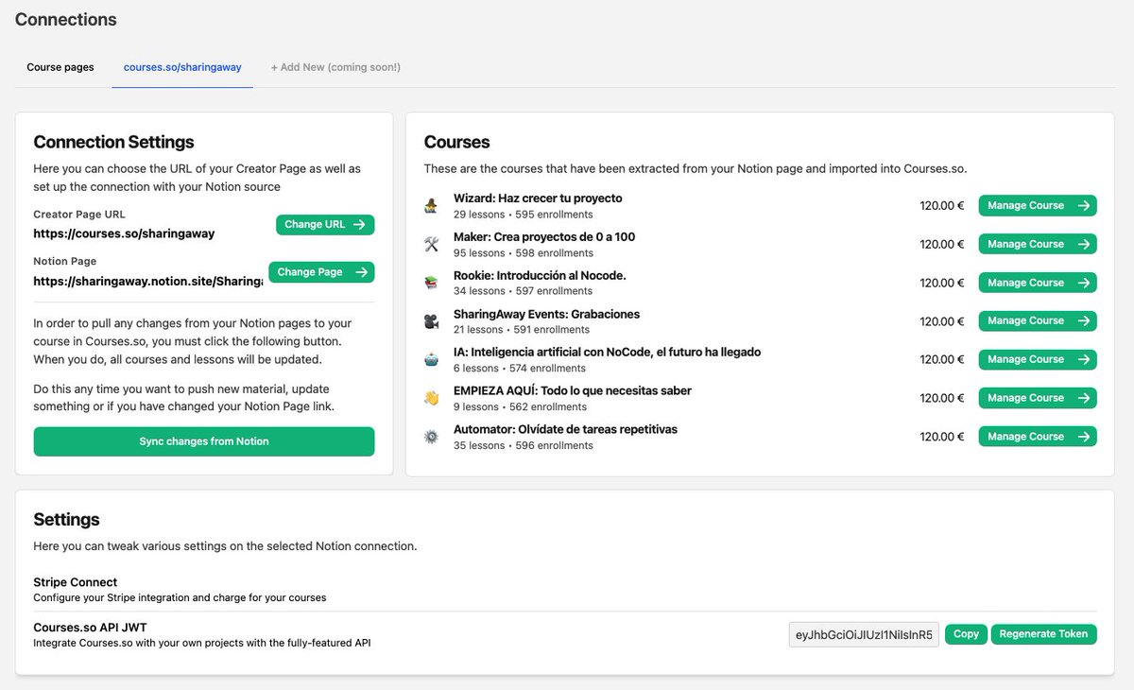Image resolution: width=1134 pixels, height=690 pixels.
Task: Click the Creator Page URL https://courses.so/sharingaway
Action: coord(124,233)
